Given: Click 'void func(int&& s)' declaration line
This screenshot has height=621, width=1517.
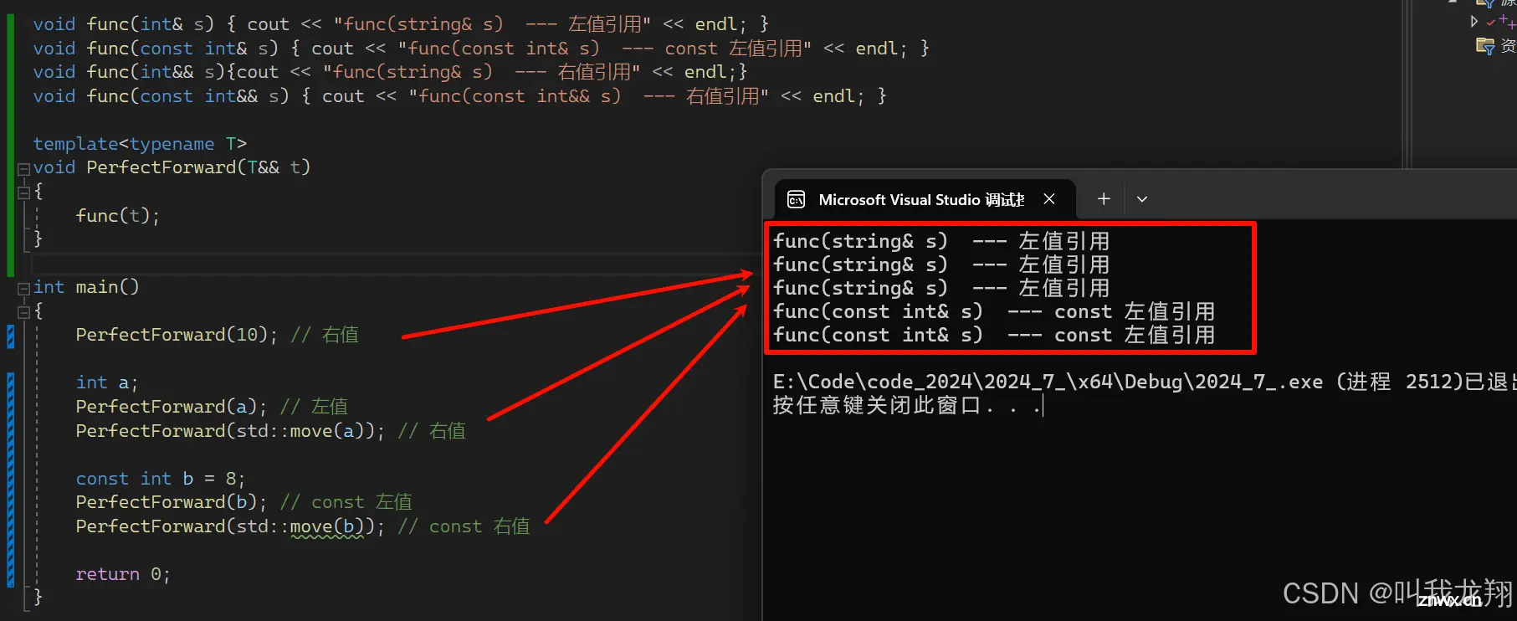Looking at the screenshot, I should pos(390,72).
